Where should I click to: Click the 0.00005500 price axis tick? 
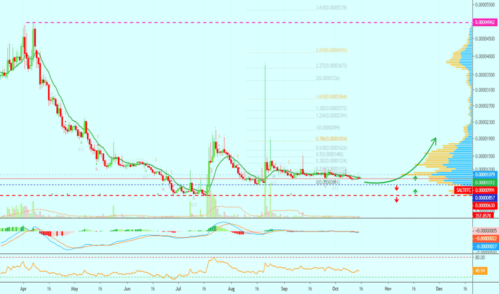point(485,5)
